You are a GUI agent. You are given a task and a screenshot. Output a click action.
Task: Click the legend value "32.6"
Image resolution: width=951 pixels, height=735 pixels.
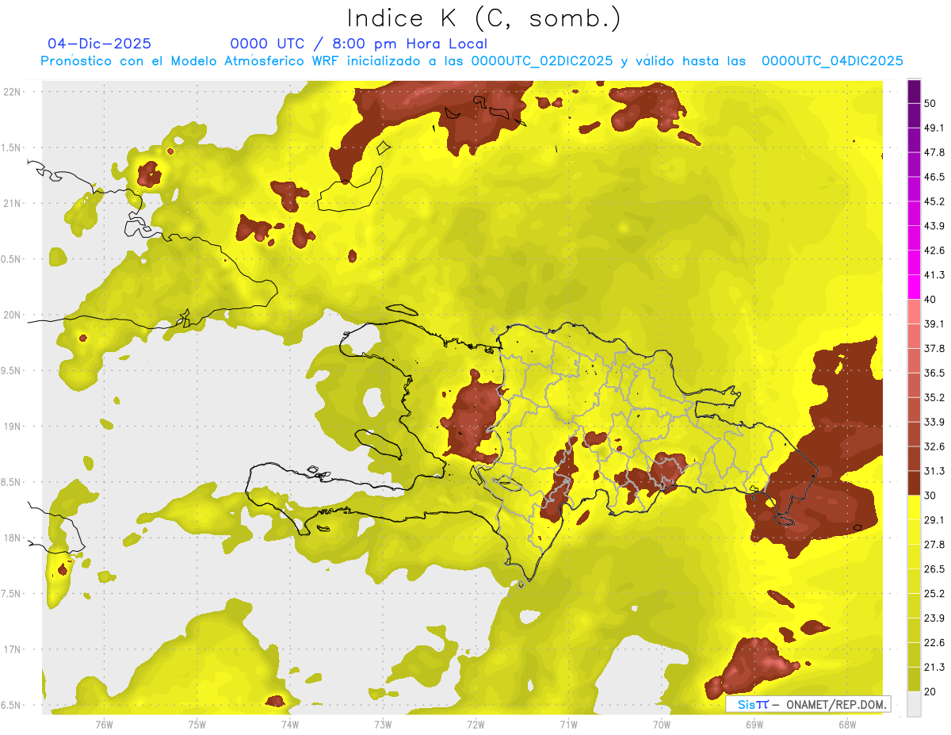[934, 446]
